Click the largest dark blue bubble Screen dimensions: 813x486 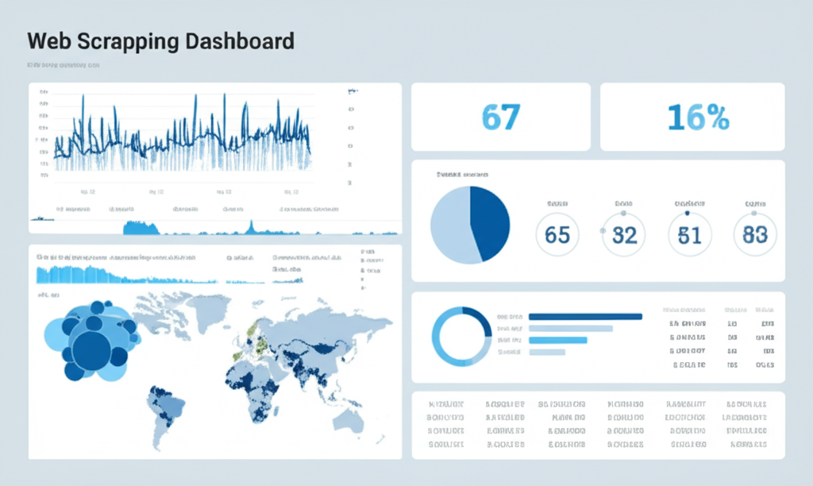[x=92, y=349]
